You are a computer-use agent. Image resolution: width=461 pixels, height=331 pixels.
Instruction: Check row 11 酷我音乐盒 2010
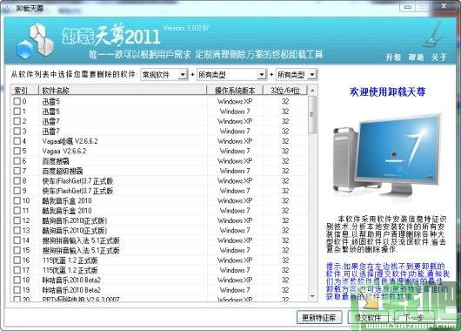(x=17, y=211)
